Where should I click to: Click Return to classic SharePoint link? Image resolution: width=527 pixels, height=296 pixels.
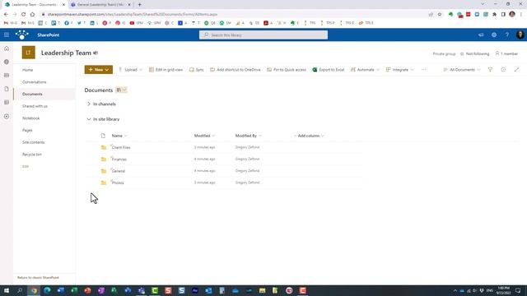38,278
